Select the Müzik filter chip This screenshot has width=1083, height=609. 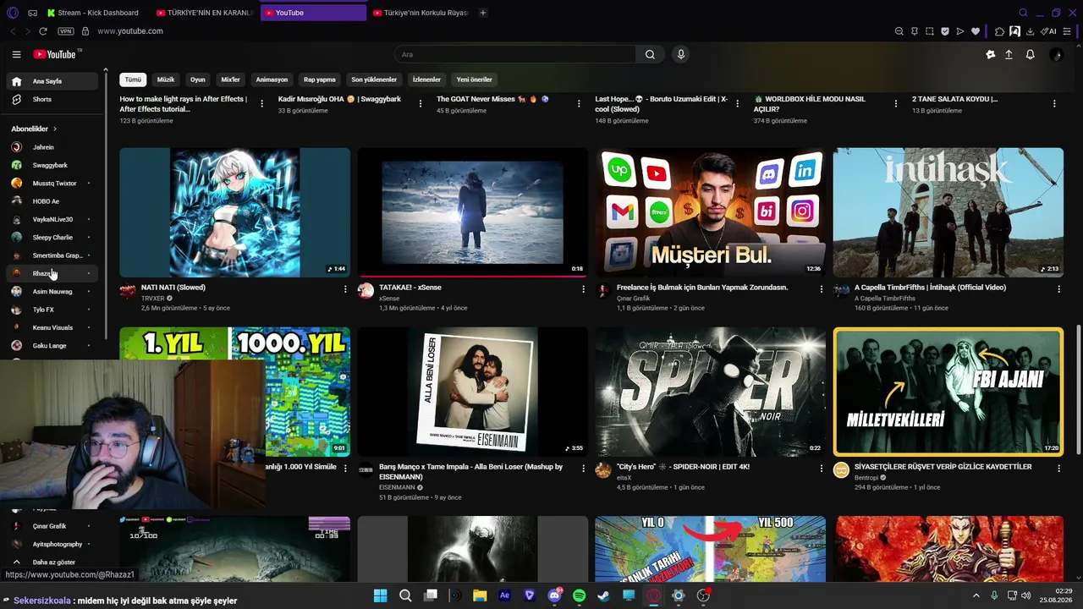pyautogui.click(x=166, y=80)
